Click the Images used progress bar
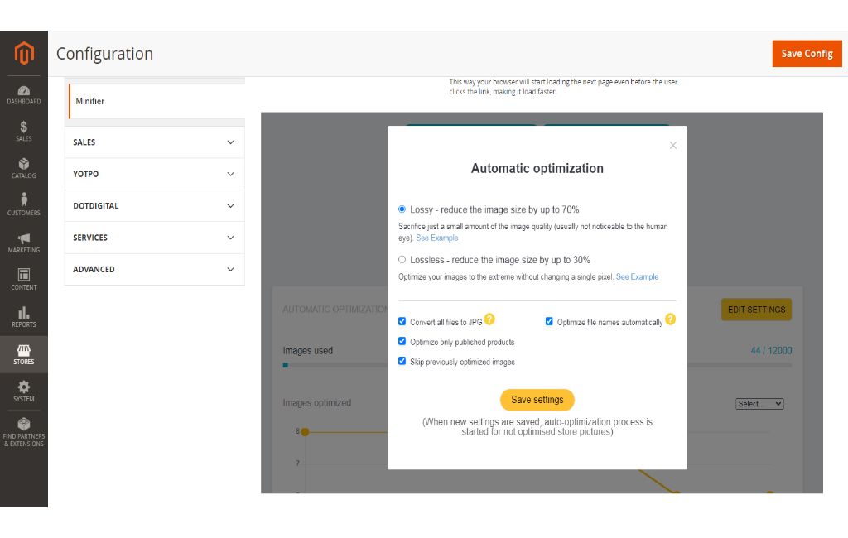This screenshot has width=848, height=538. [537, 365]
